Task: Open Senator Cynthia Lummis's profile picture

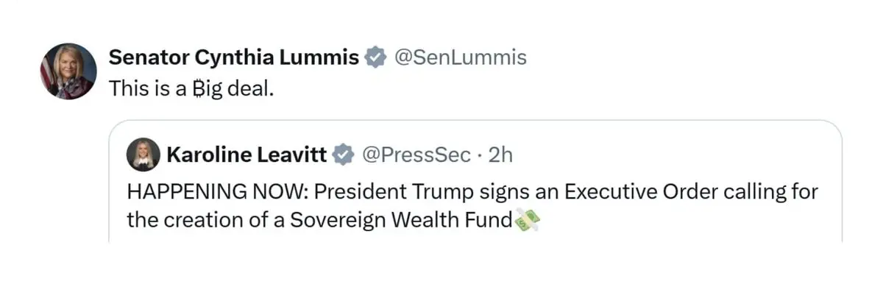Action: click(68, 71)
